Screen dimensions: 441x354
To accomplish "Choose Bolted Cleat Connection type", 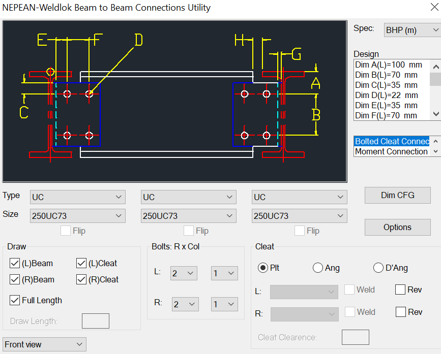I will 392,141.
